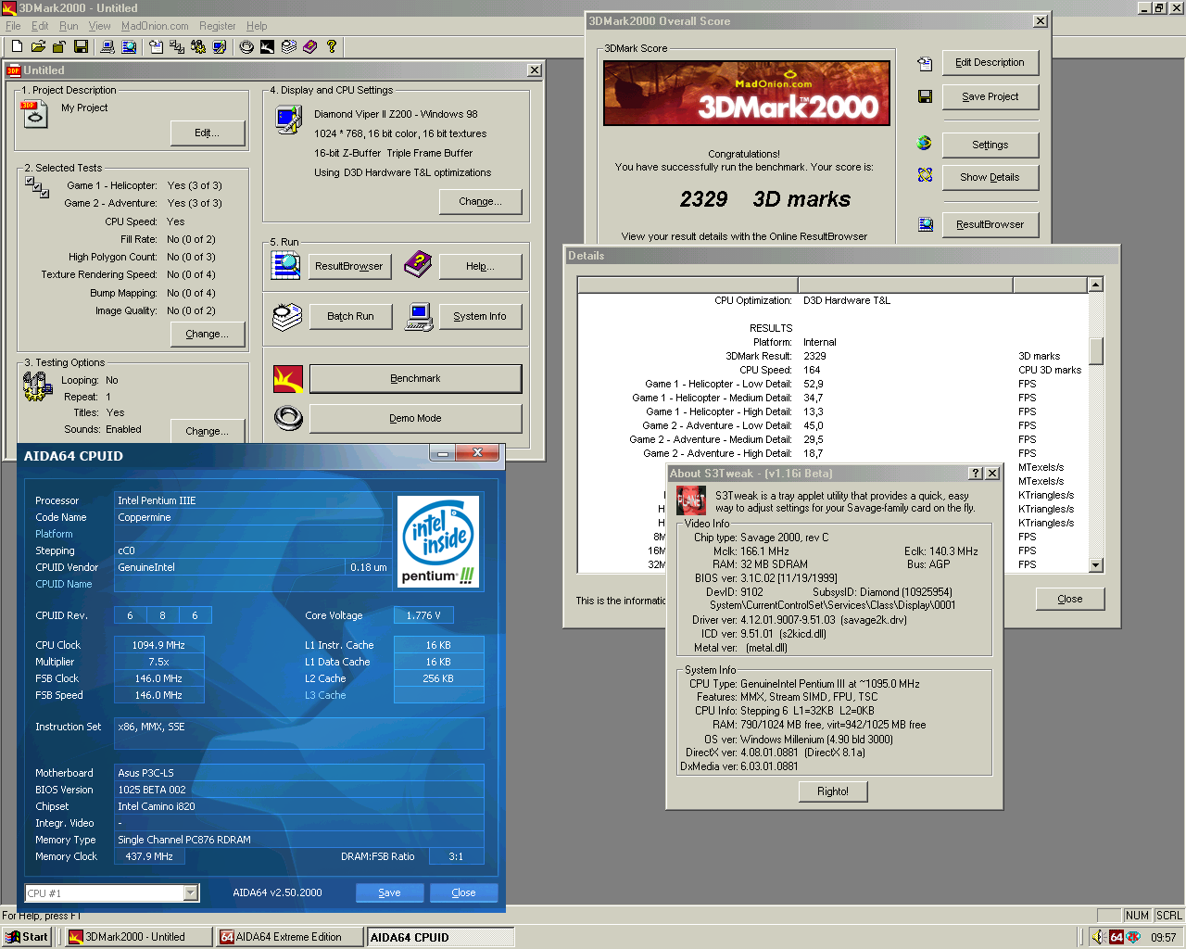Click the Testing Options toolbar icon
The width and height of the screenshot is (1186, 949).
(x=198, y=46)
